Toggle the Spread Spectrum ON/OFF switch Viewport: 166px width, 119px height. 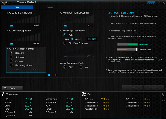pyautogui.click(x=92, y=39)
